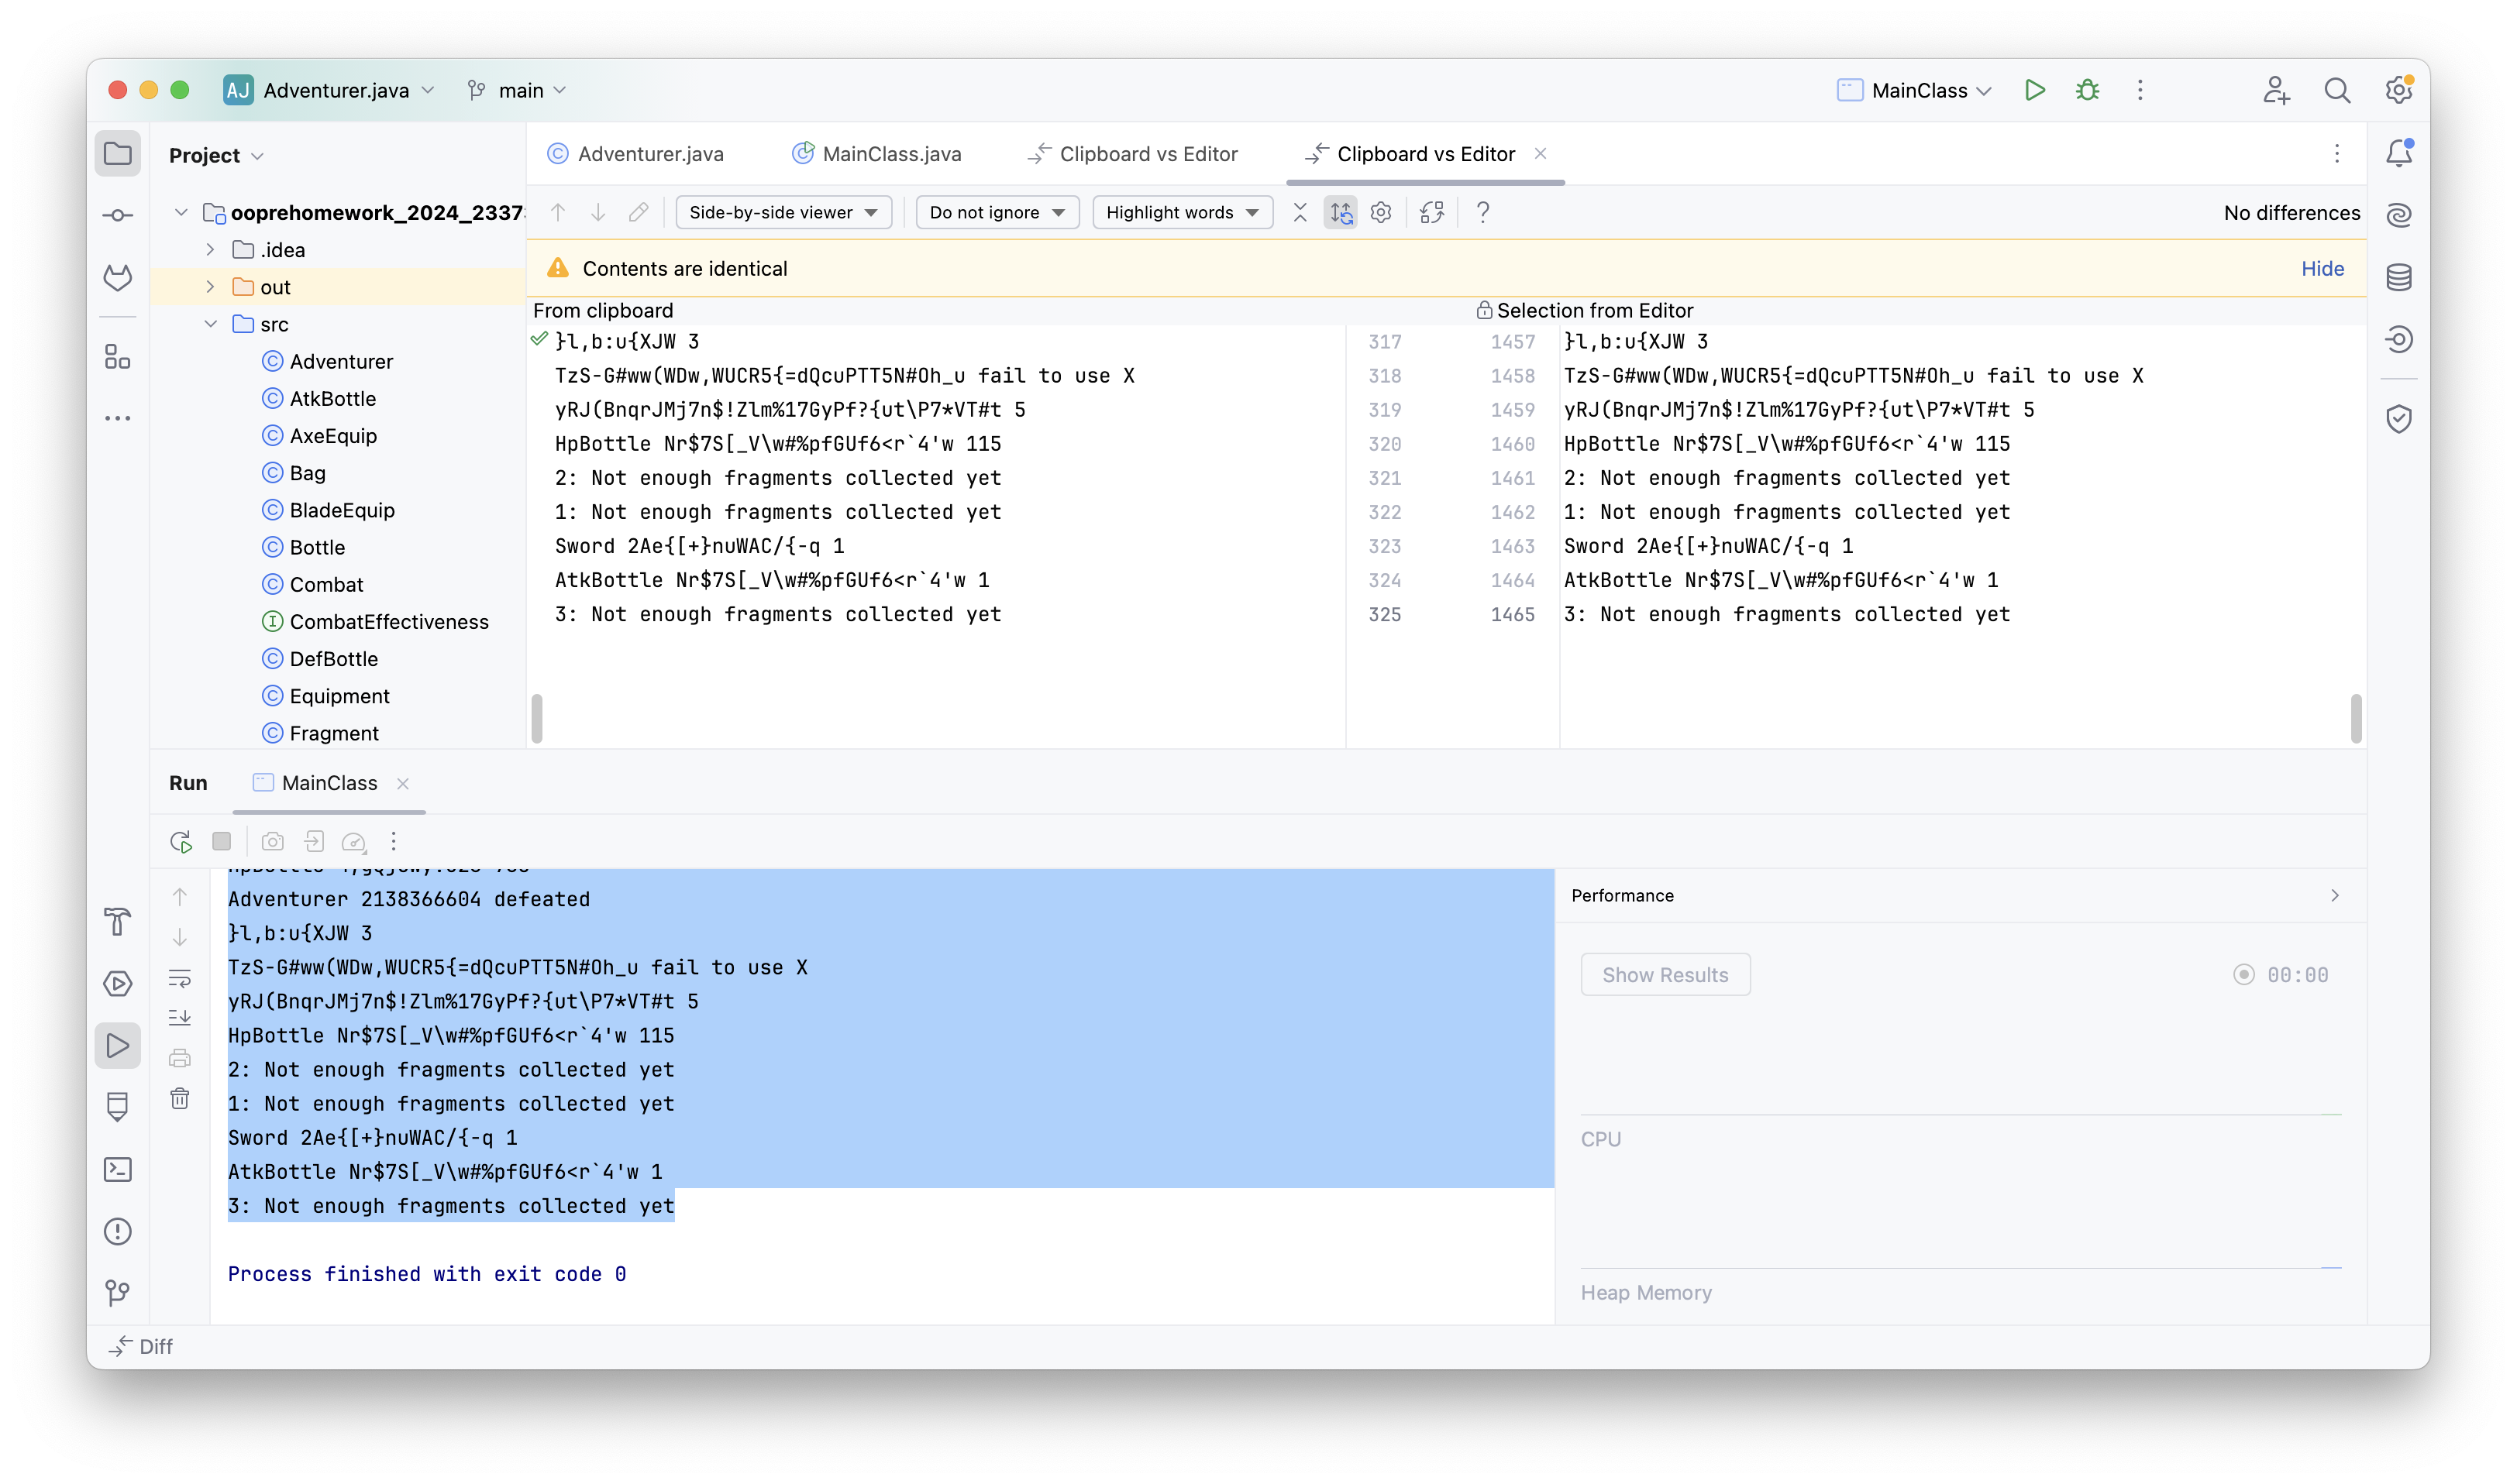Screen dimensions: 2517x1484
Task: Click the right diff pane scrollbar
Action: coord(2356,718)
